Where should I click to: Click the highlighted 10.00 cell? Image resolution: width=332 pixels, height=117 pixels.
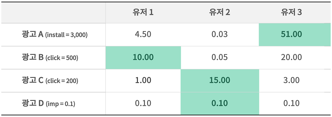[143, 57]
